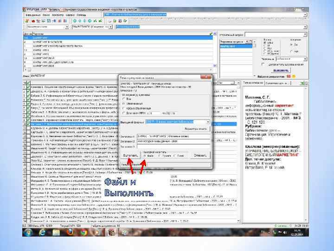Select term МАРКЕТИНГ В КУЛЬТУРЕ in dictionary
This screenshot has height=251, width=334.
118,42
